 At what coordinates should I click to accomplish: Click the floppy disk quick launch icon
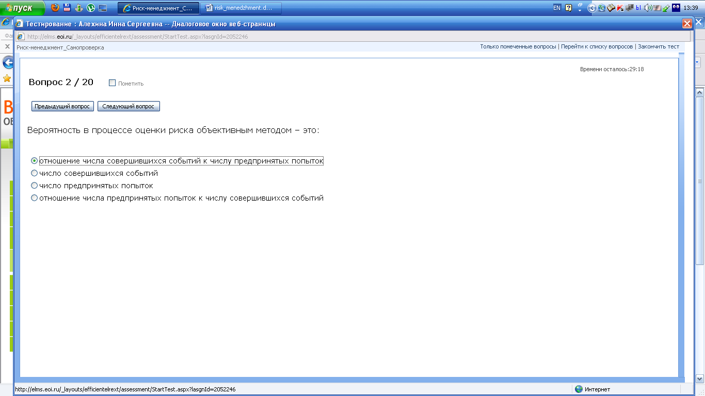67,8
